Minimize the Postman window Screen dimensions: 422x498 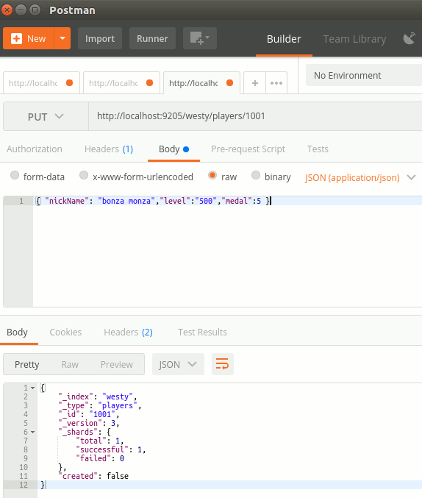point(21,10)
